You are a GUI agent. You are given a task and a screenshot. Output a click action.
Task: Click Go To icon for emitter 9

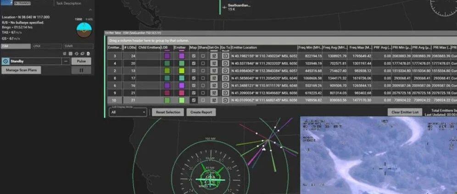pyautogui.click(x=225, y=92)
